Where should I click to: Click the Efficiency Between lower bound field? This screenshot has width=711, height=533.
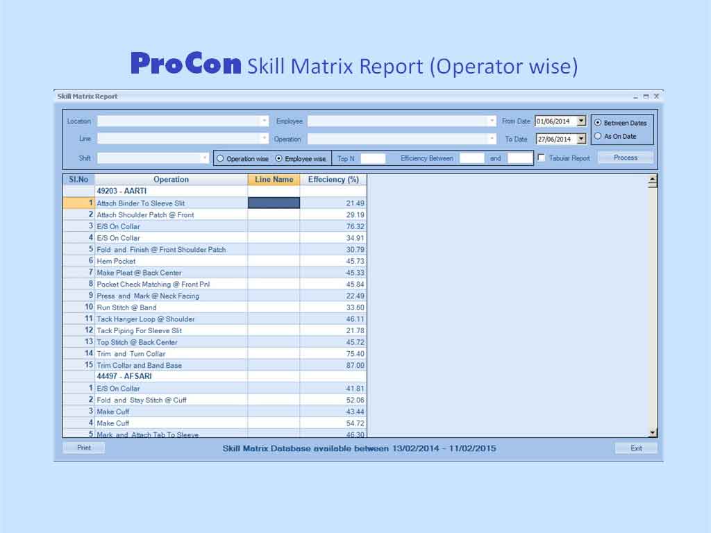[471, 158]
